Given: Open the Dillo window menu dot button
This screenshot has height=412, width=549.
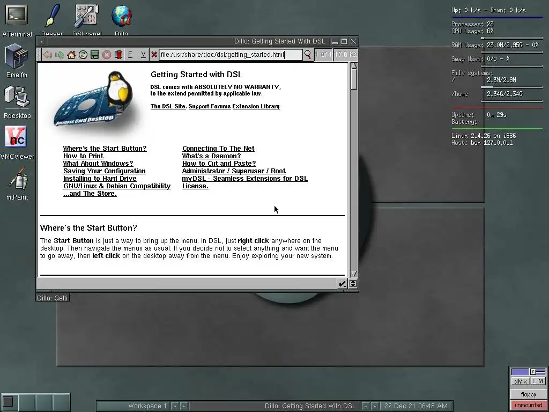Looking at the screenshot, I should (x=42, y=41).
